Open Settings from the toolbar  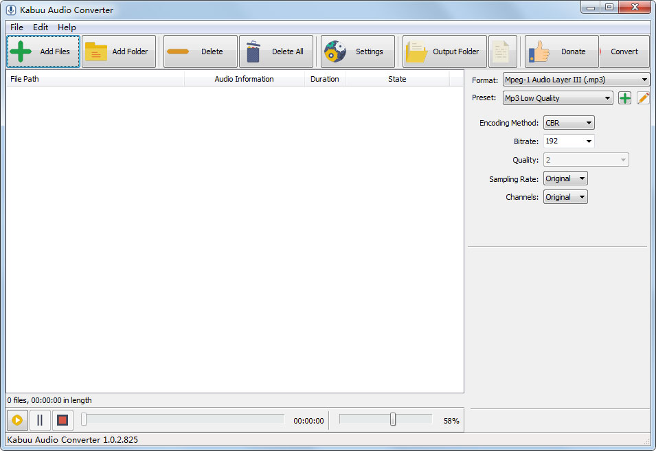(x=357, y=51)
